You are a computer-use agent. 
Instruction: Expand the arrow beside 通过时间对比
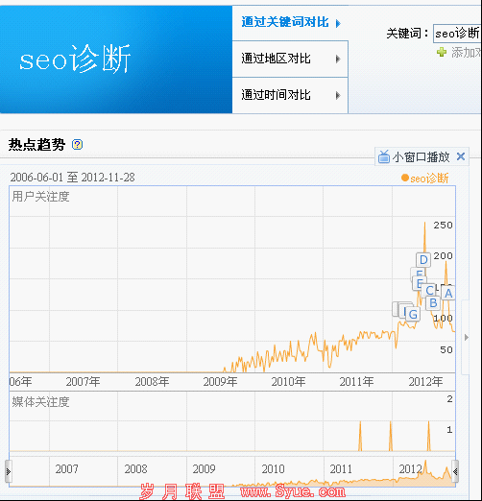338,95
